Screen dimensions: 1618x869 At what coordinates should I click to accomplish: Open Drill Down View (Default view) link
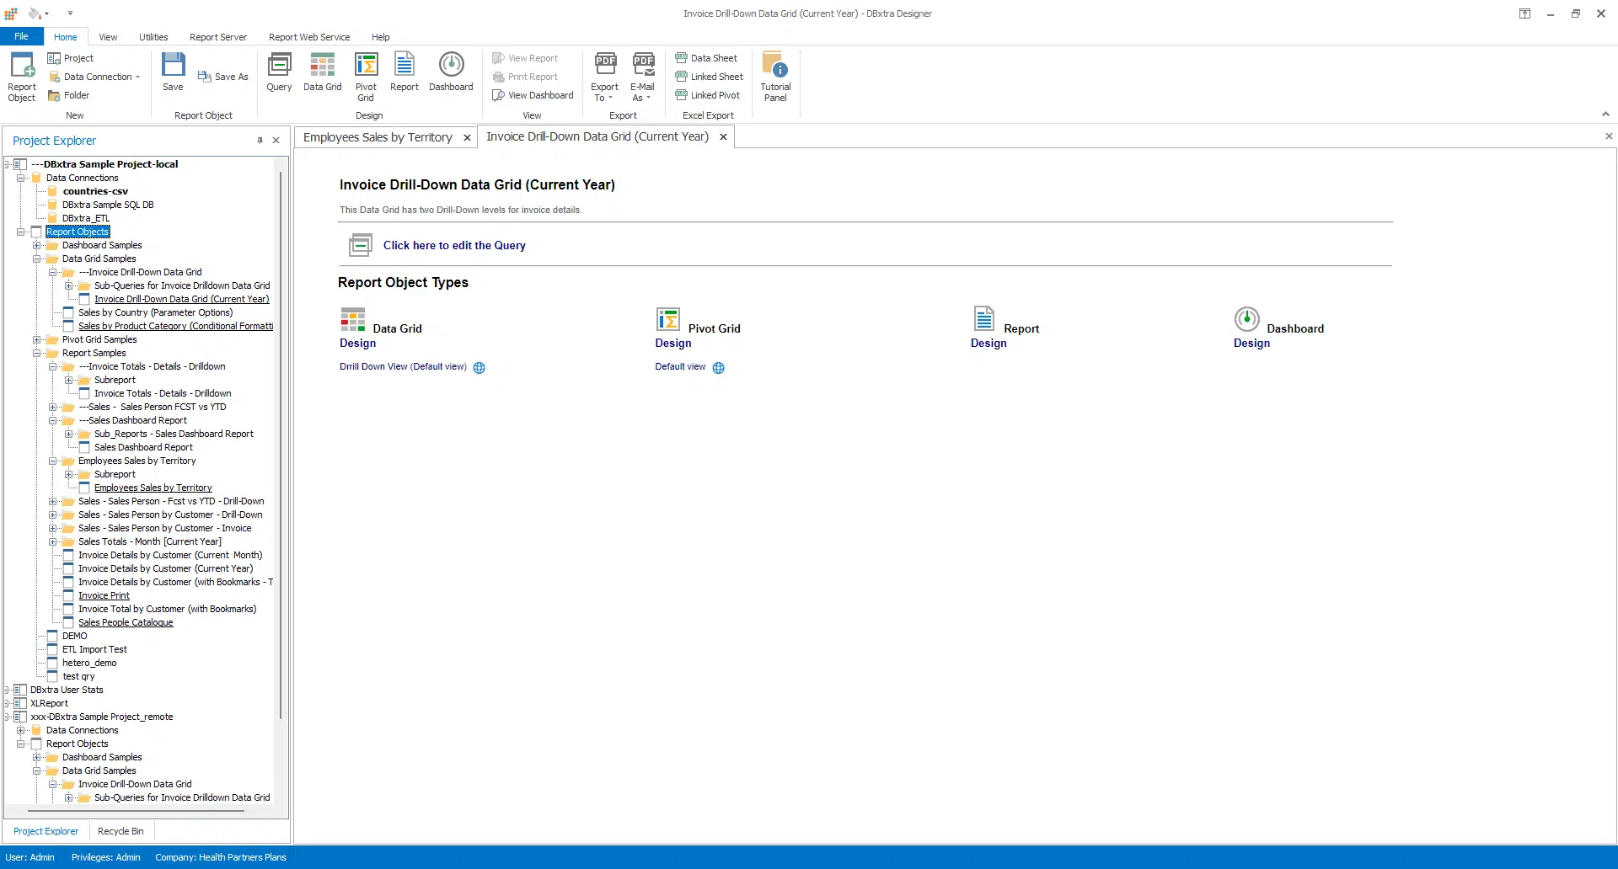pos(403,366)
